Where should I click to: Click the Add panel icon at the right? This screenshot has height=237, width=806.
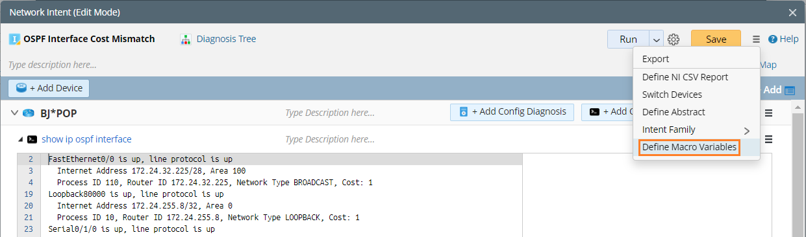click(x=790, y=90)
